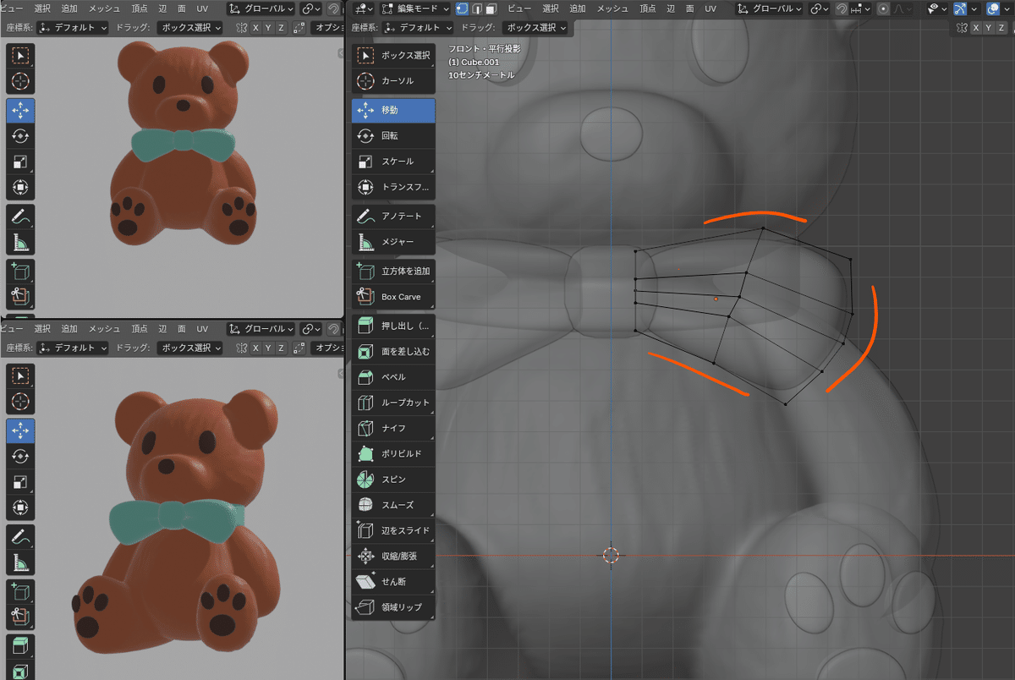Viewport: 1015px width, 680px height.
Task: Select Extrude tool in lower-left viewport toolbar
Action: click(20, 645)
